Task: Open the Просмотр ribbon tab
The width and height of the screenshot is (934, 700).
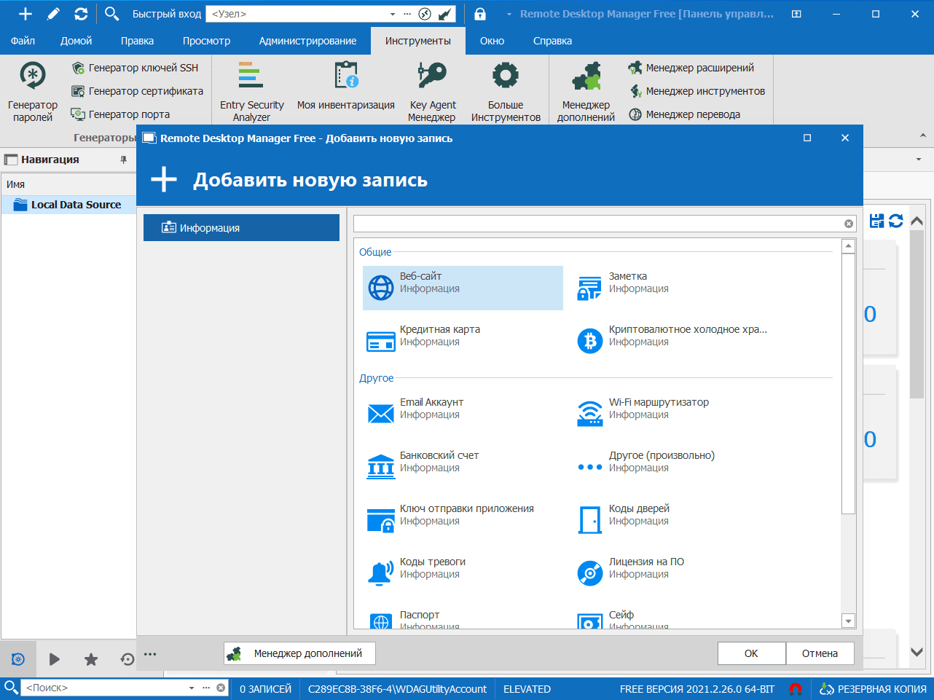Action: 206,41
